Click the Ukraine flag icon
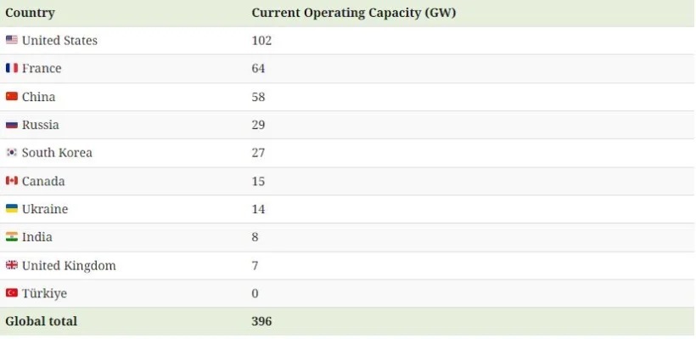696x339 pixels. tap(12, 209)
